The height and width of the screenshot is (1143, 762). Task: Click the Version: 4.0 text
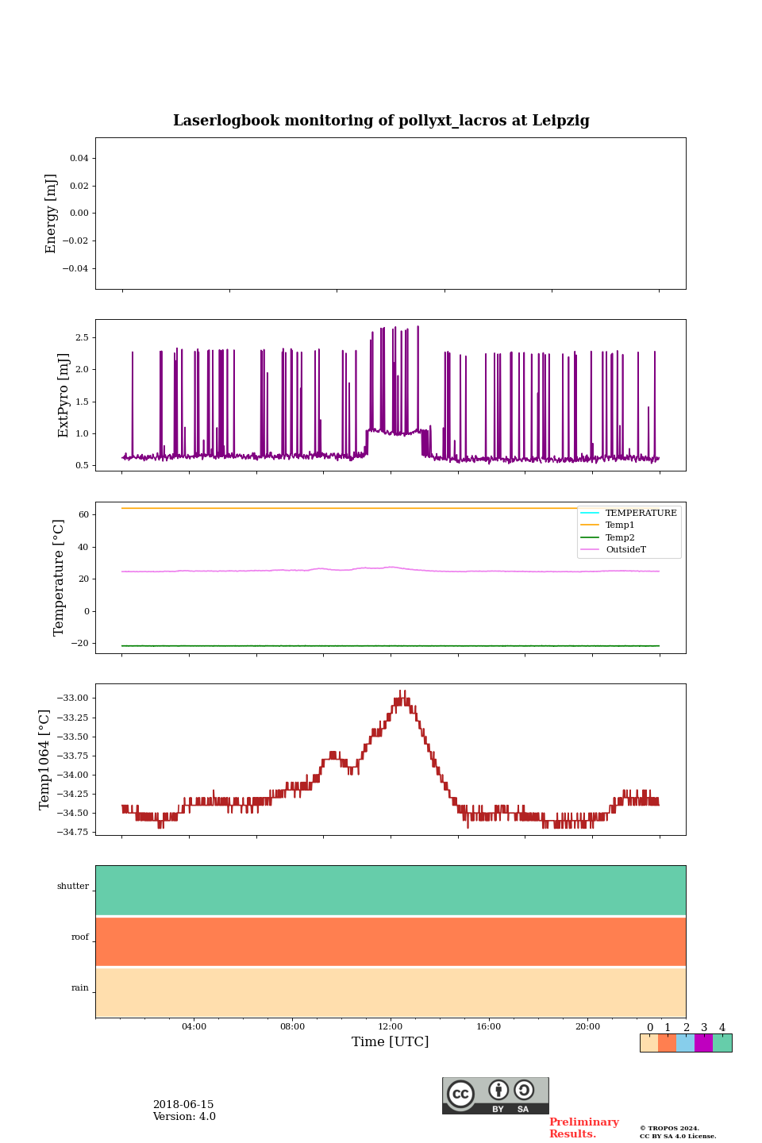click(x=184, y=1117)
